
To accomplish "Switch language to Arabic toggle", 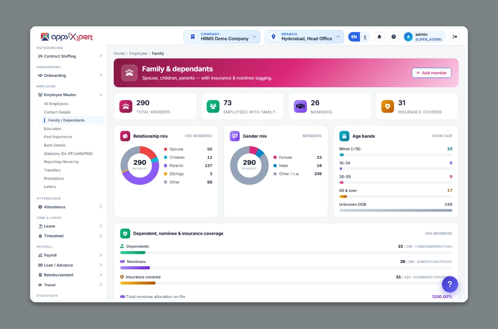I will [x=365, y=37].
